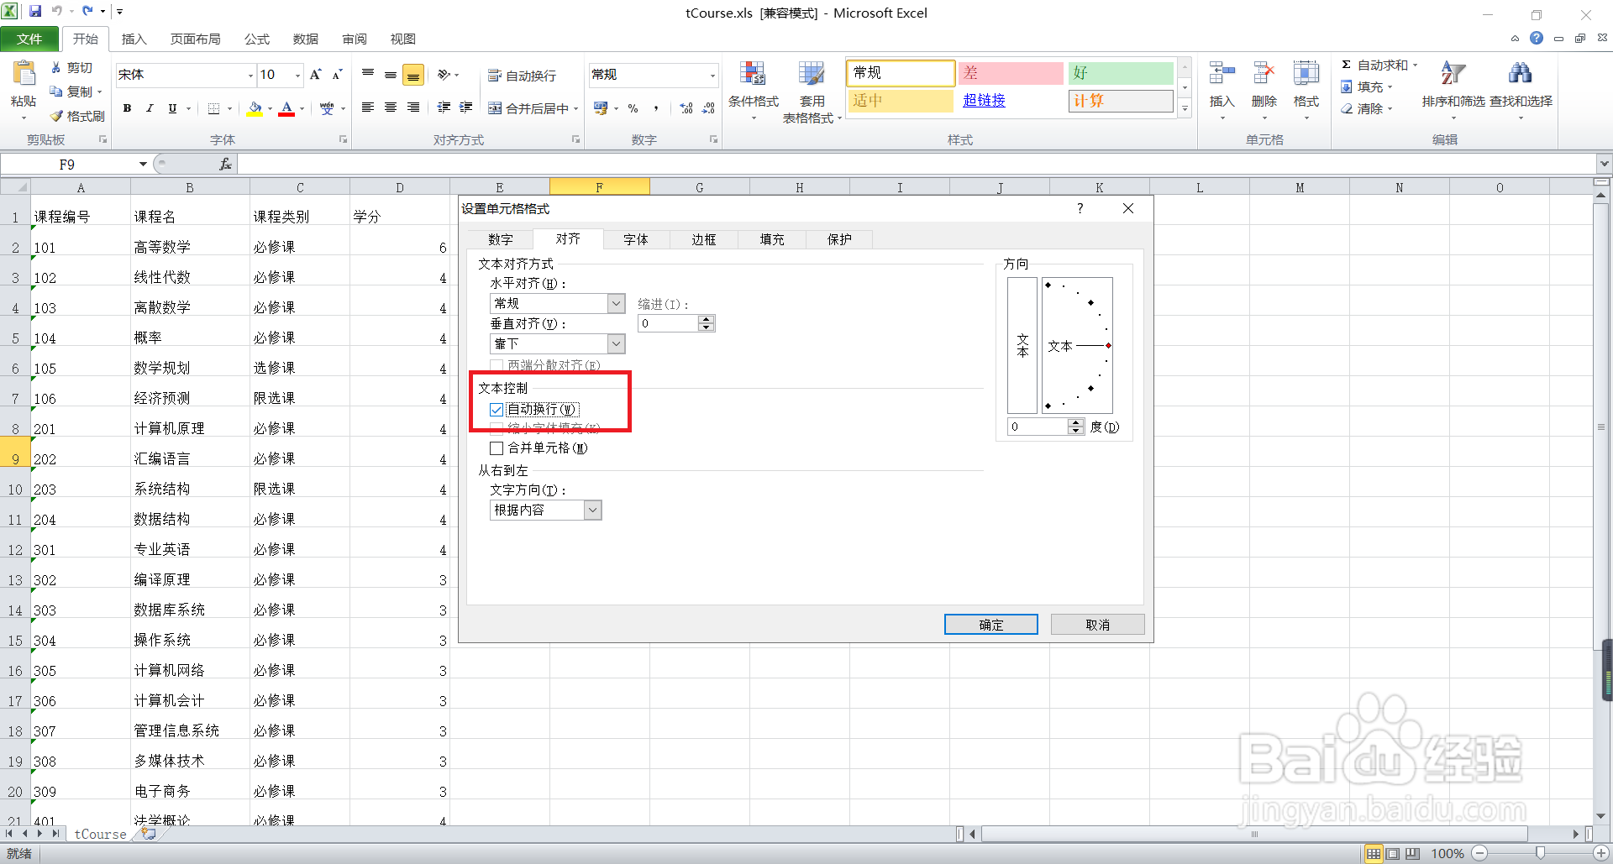The width and height of the screenshot is (1613, 864).
Task: Click the degrees (度) input field
Action: pos(1038,427)
